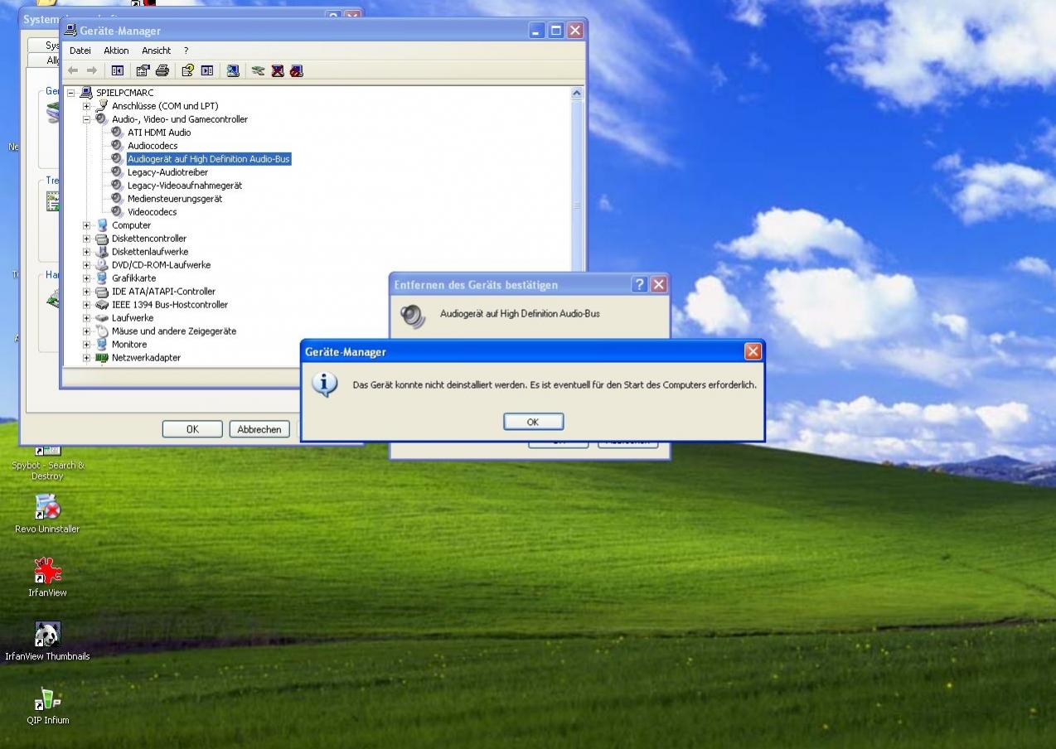The width and height of the screenshot is (1056, 749).
Task: Click the Back arrow in Geräte-Manager toolbar
Action: pos(73,70)
